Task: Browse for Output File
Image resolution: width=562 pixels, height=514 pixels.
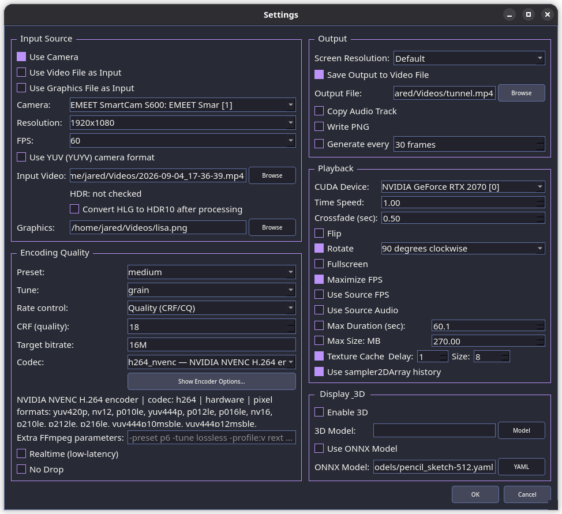Action: click(522, 93)
